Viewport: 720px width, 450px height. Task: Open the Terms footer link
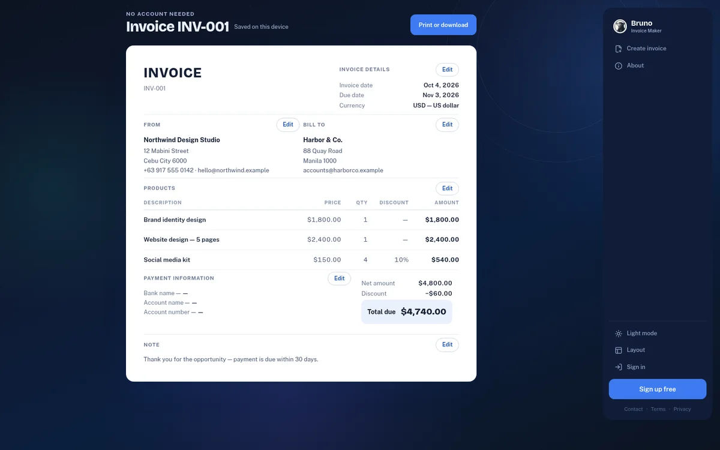pyautogui.click(x=658, y=409)
